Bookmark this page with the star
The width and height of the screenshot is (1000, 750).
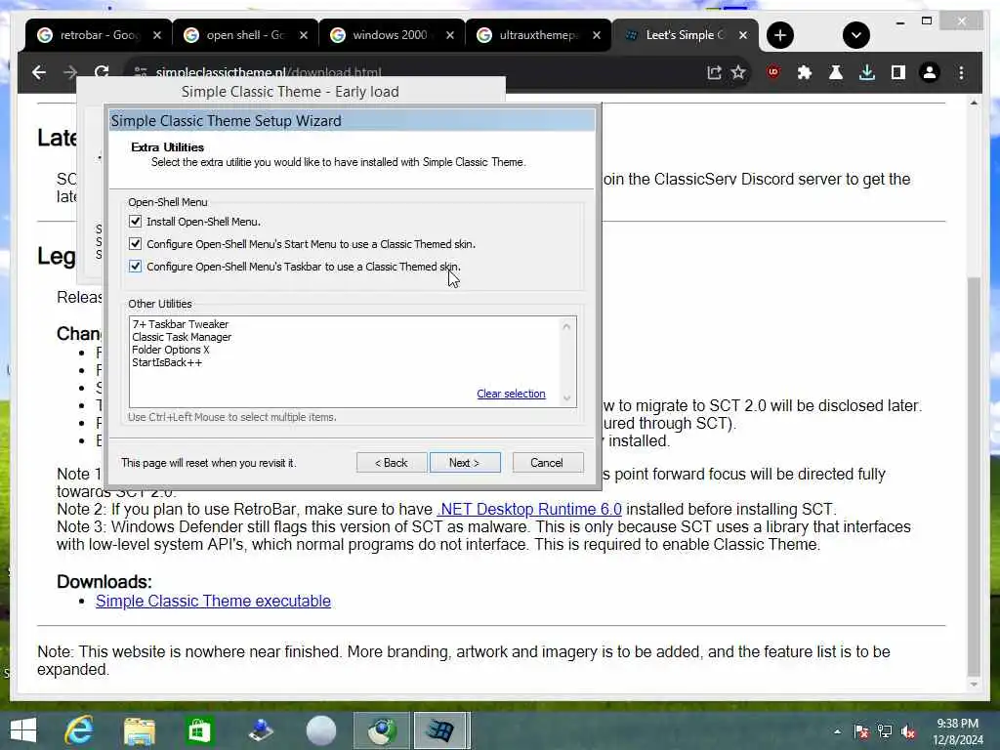coord(738,72)
